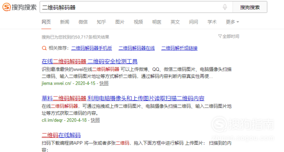Submit with the 搜狗搜索 button

250,7
